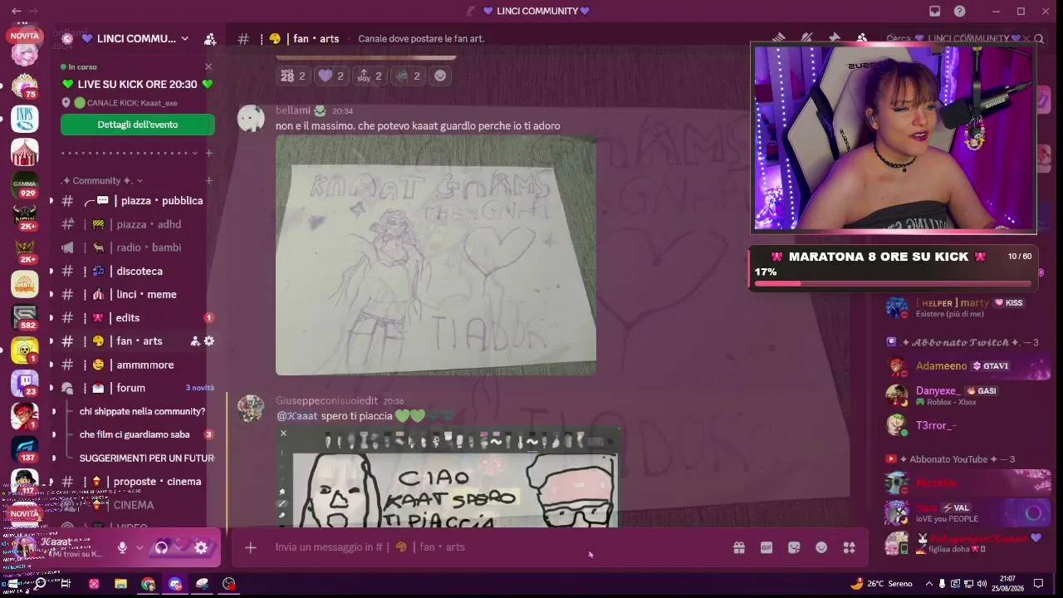Open the circus tent server icon

(25, 152)
